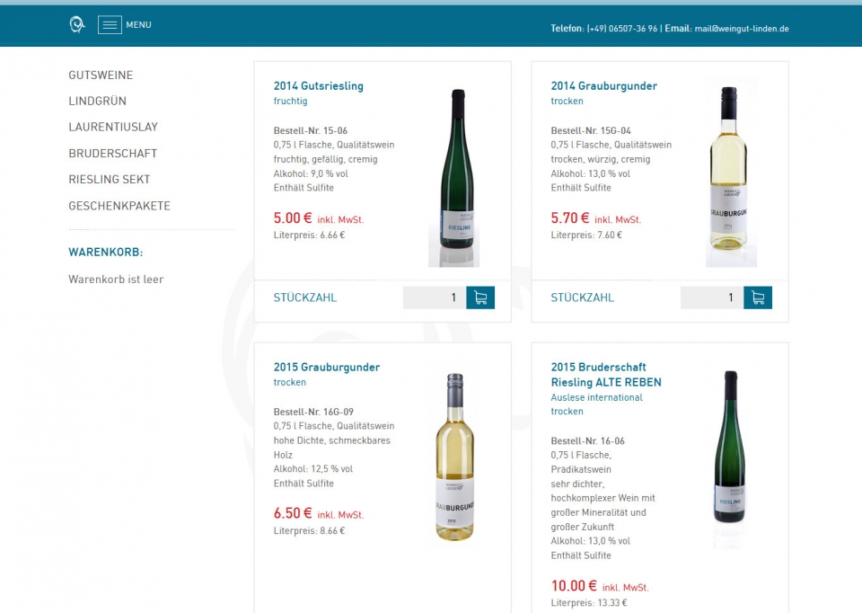Viewport: 862px width, 613px height.
Task: Open the hamburger MENU icon
Action: [x=110, y=25]
